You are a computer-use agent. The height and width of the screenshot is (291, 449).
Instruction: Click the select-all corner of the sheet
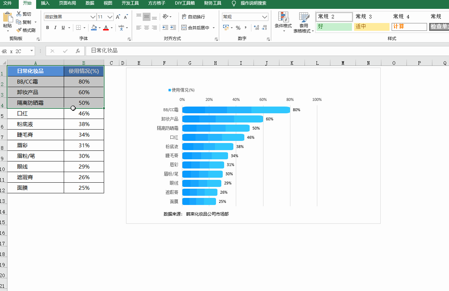(4, 63)
